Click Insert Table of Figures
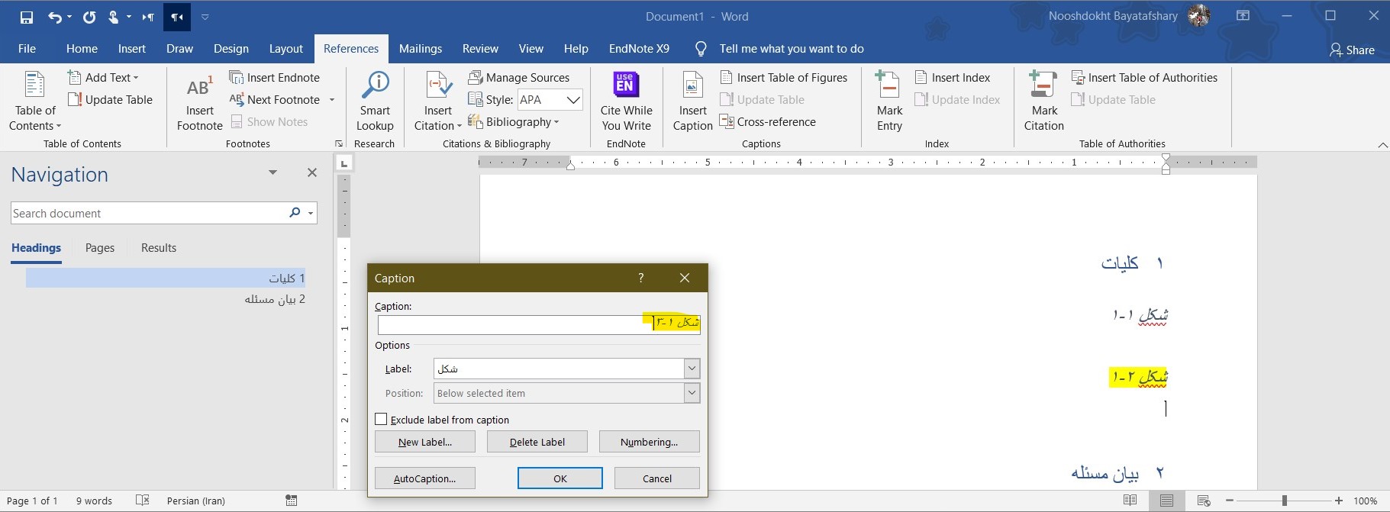Viewport: 1390px width, 512px height. pyautogui.click(x=784, y=77)
